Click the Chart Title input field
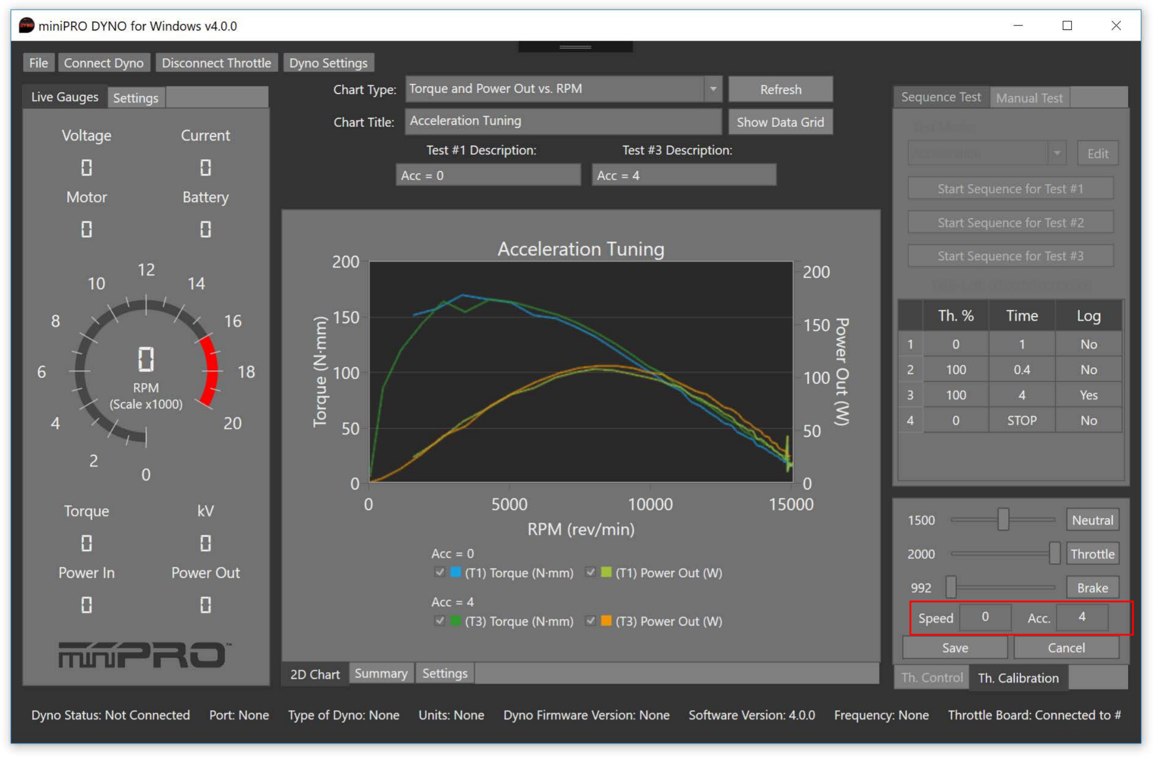The height and width of the screenshot is (768, 1160). tap(563, 121)
